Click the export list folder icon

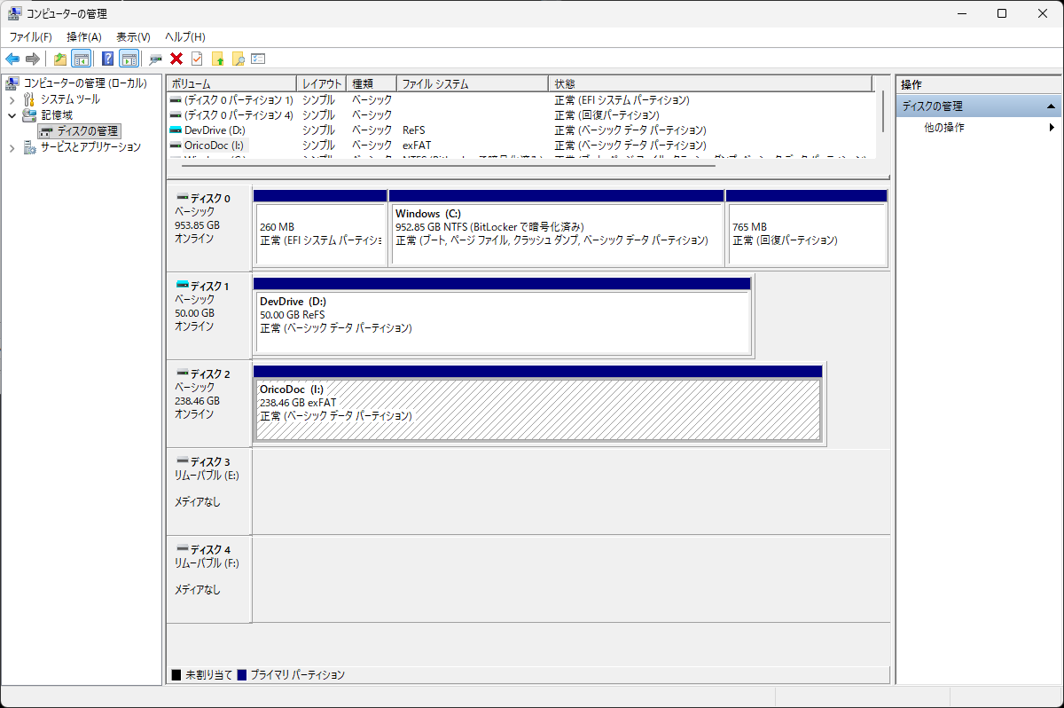click(x=217, y=59)
